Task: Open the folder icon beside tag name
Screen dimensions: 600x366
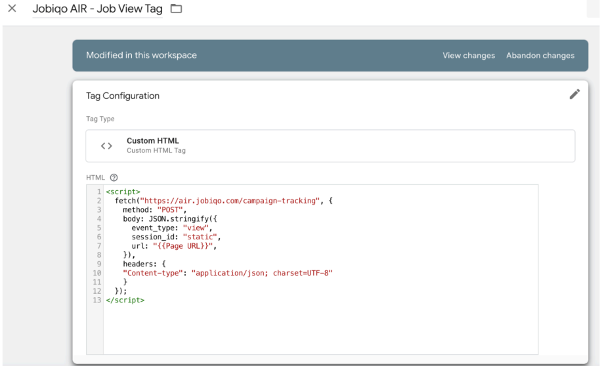Action: coord(175,10)
